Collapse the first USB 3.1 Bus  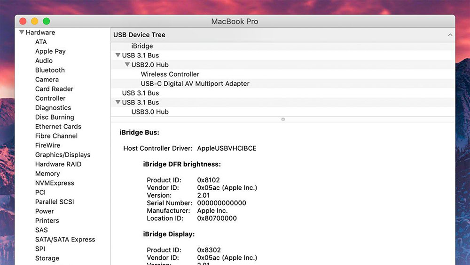[x=118, y=55]
